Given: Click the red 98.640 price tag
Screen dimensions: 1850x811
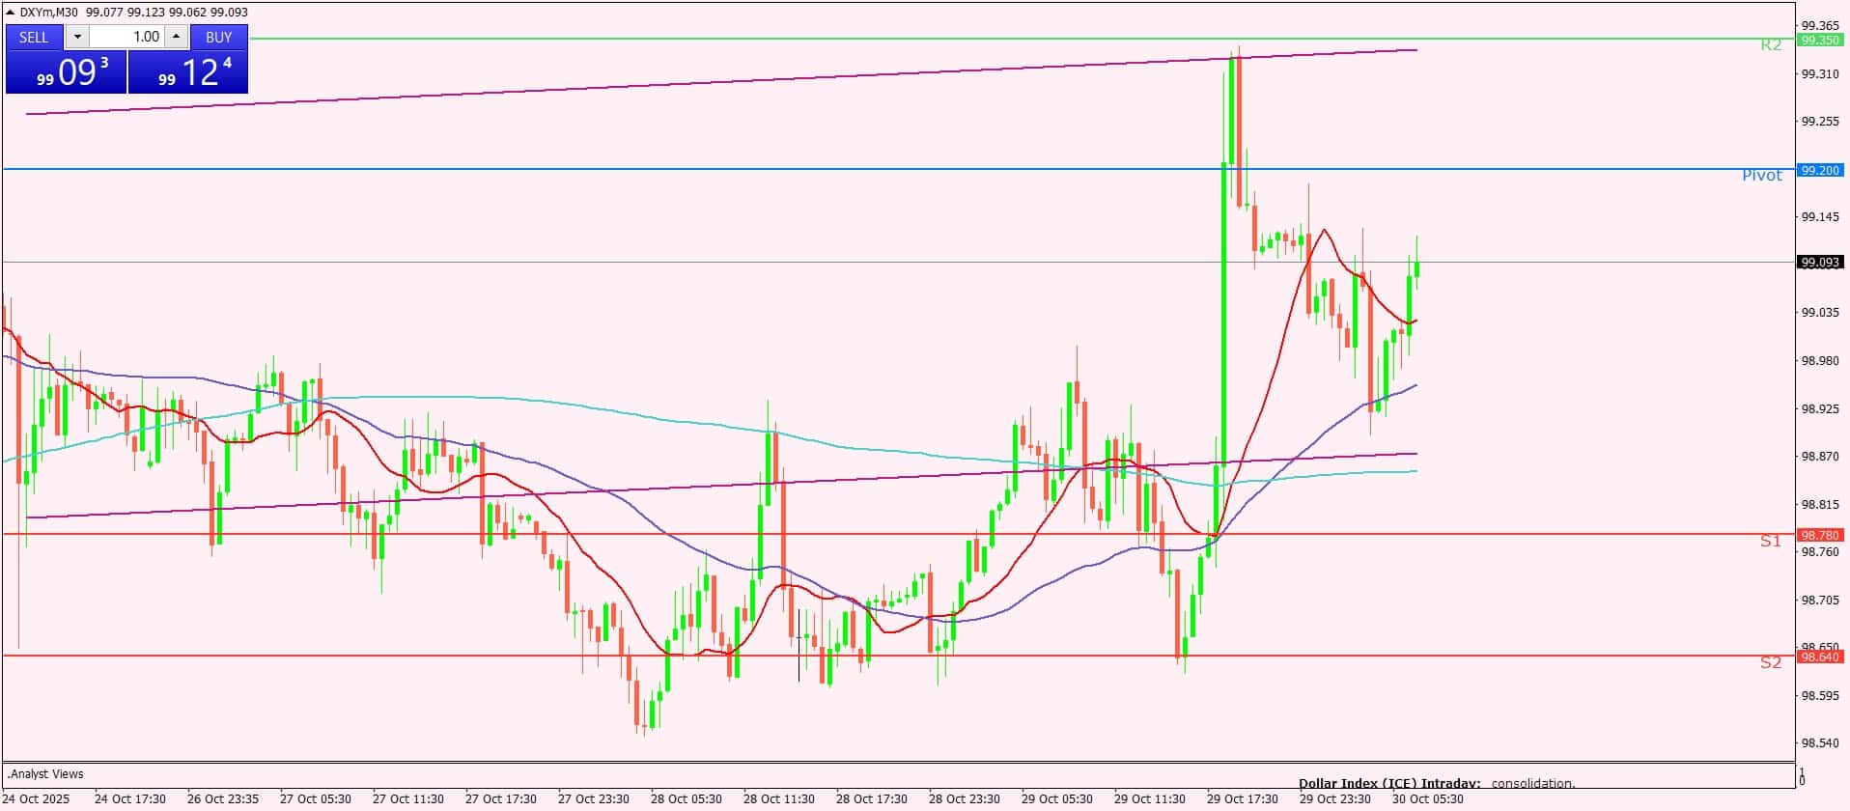Looking at the screenshot, I should click(1820, 657).
